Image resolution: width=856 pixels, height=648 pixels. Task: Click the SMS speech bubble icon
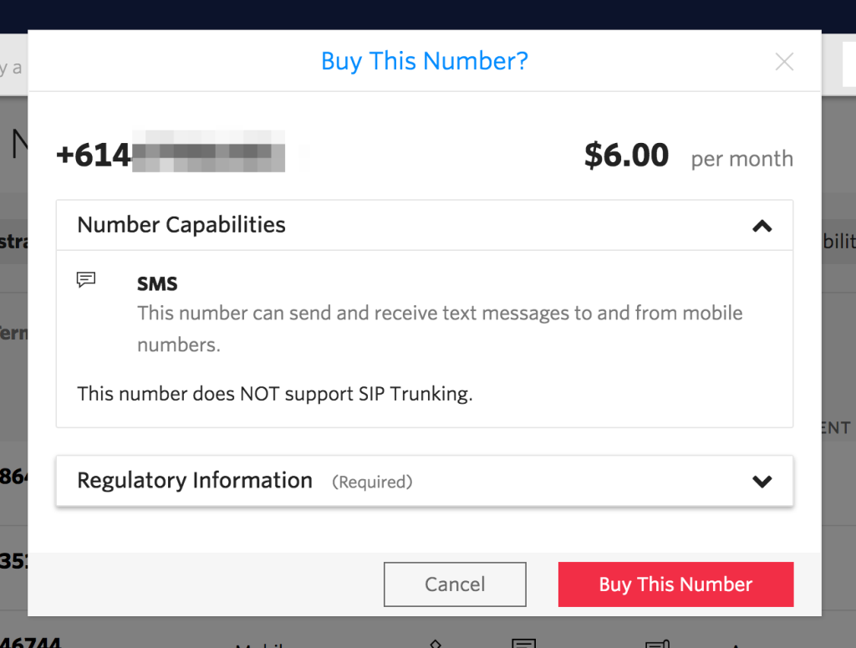coord(86,280)
